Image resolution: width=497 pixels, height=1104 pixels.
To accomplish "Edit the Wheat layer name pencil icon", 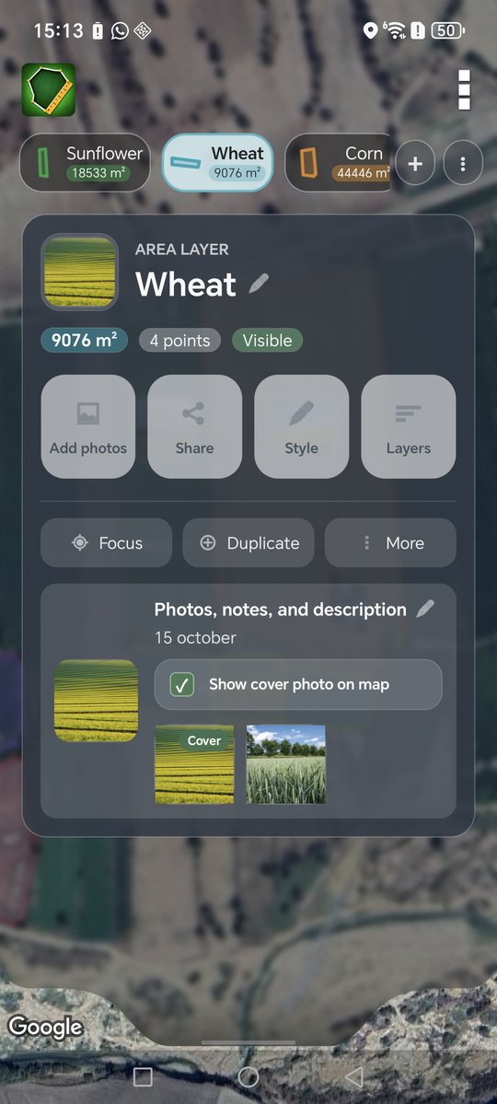I will click(259, 284).
